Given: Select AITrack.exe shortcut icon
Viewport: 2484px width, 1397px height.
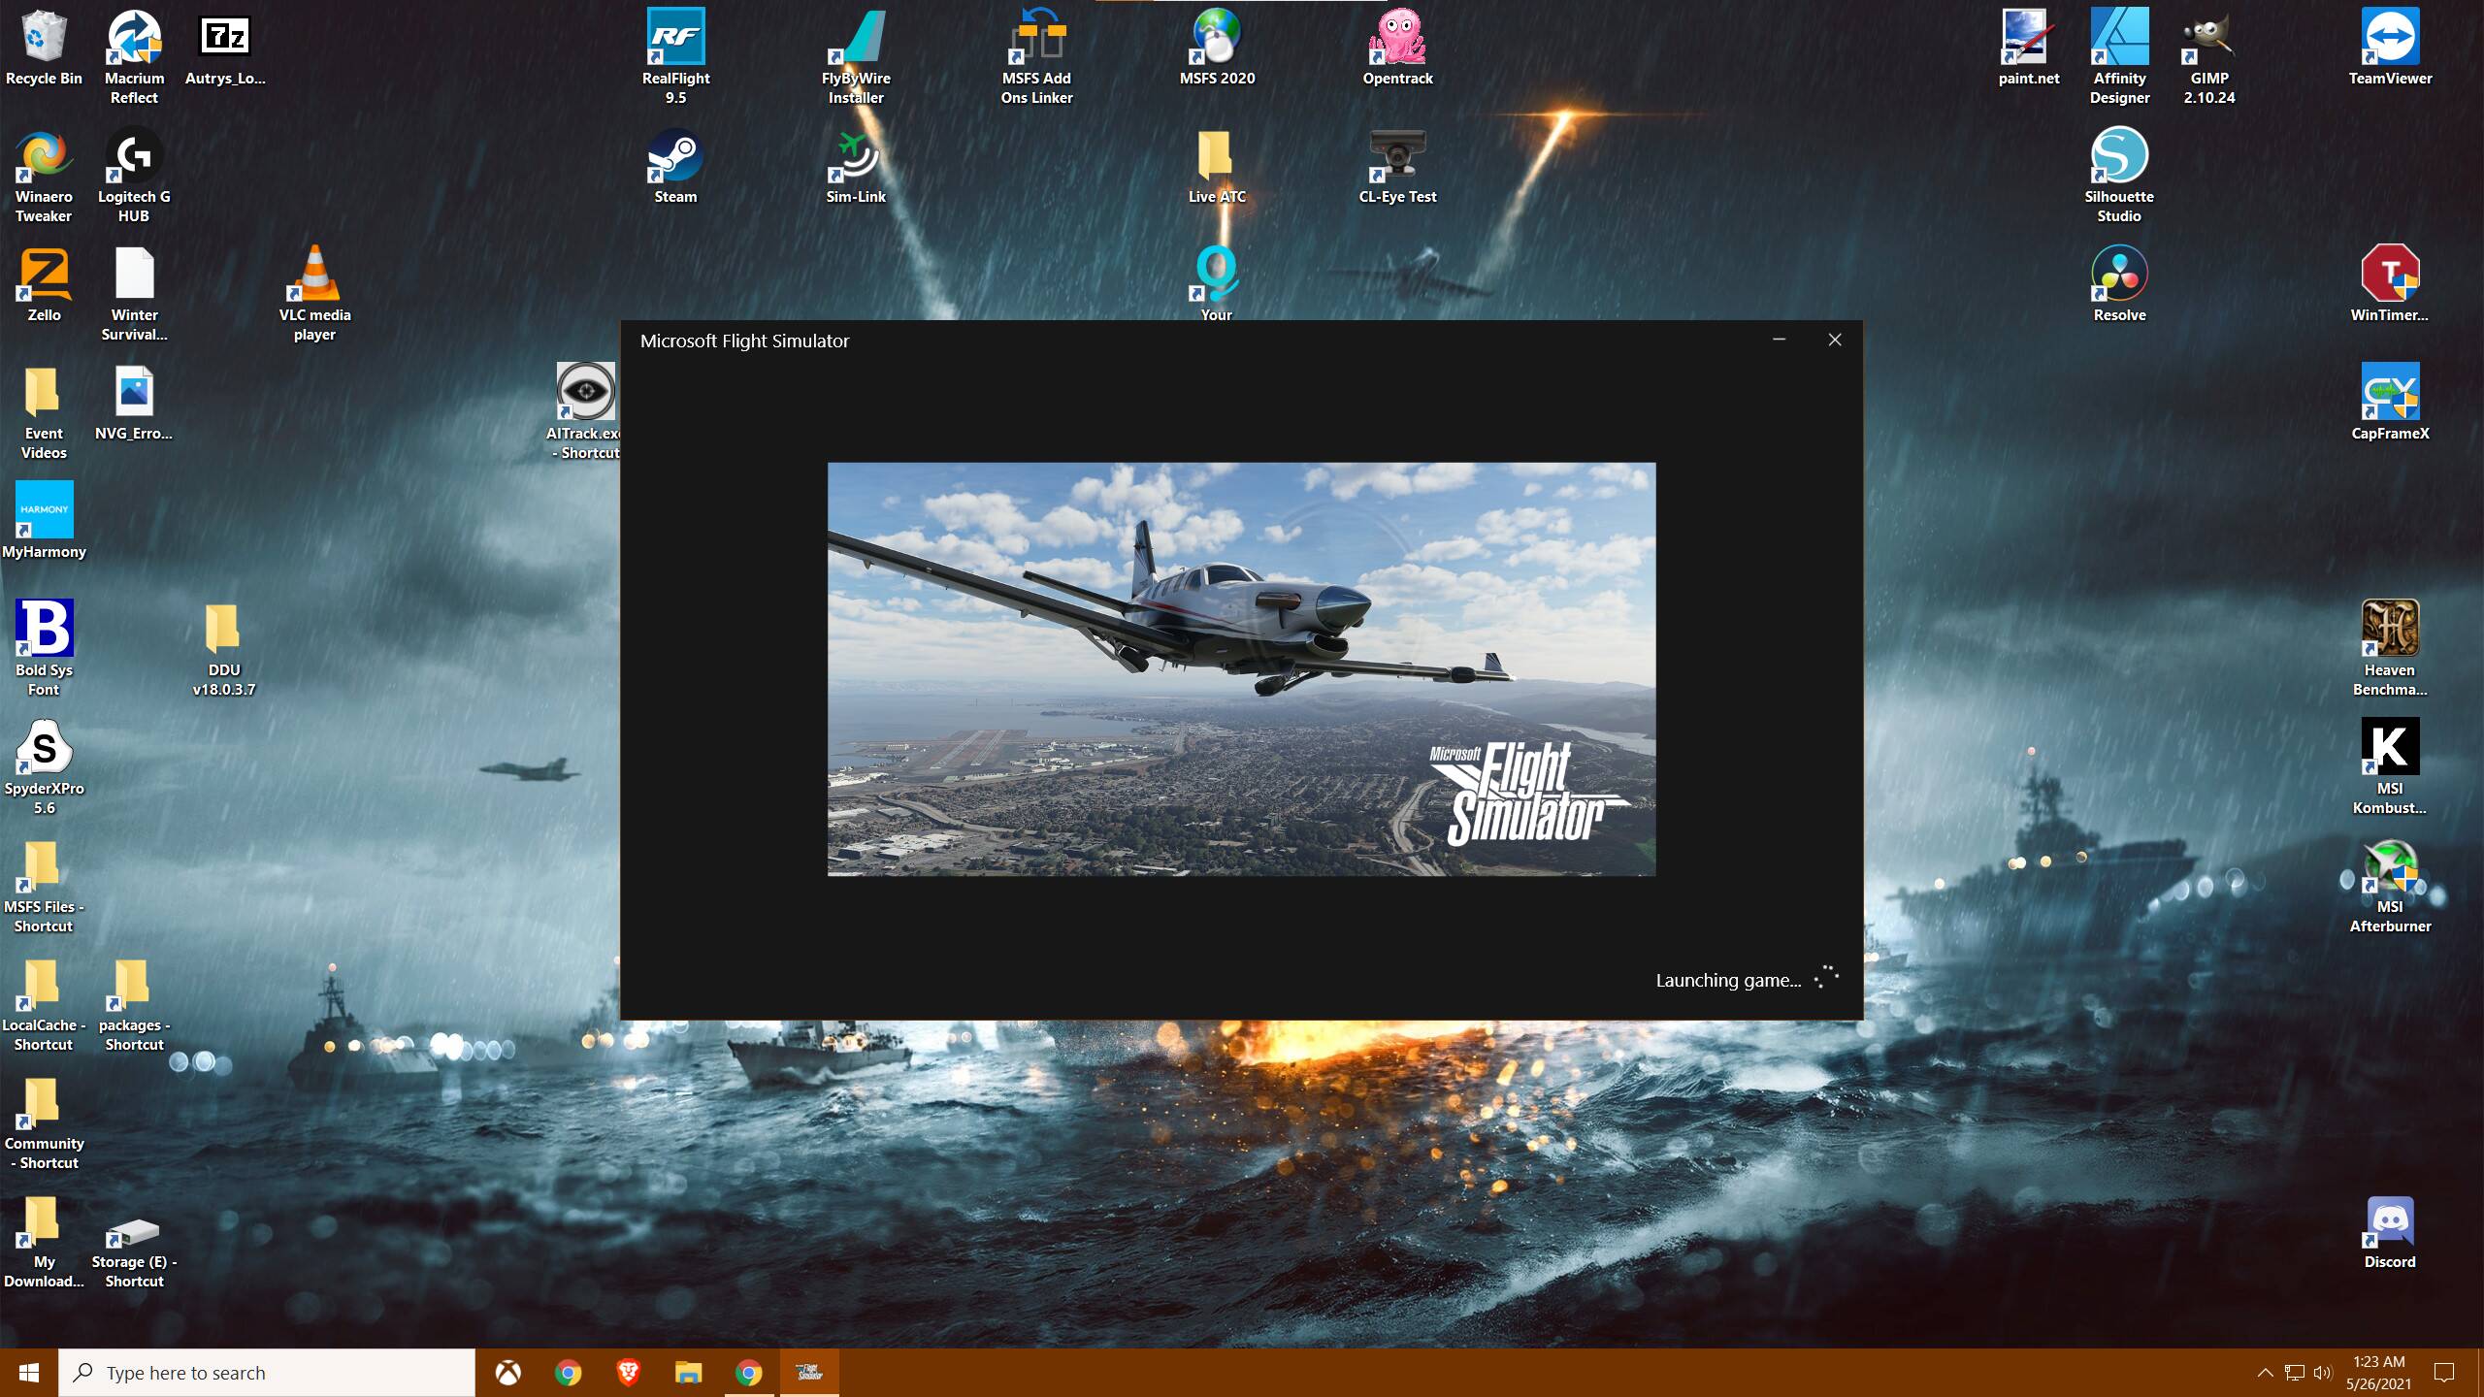Looking at the screenshot, I should (585, 411).
